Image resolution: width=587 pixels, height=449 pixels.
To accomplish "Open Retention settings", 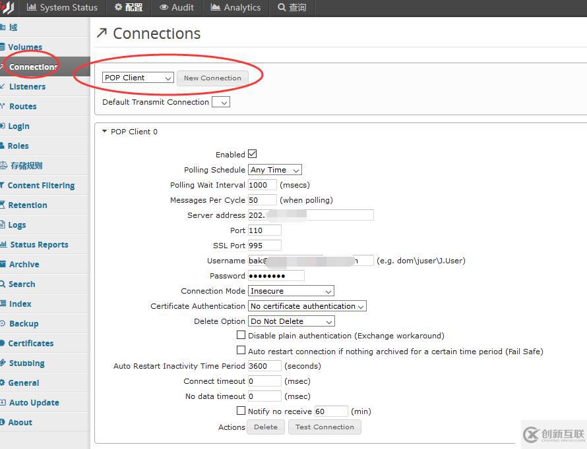I will coord(45,205).
